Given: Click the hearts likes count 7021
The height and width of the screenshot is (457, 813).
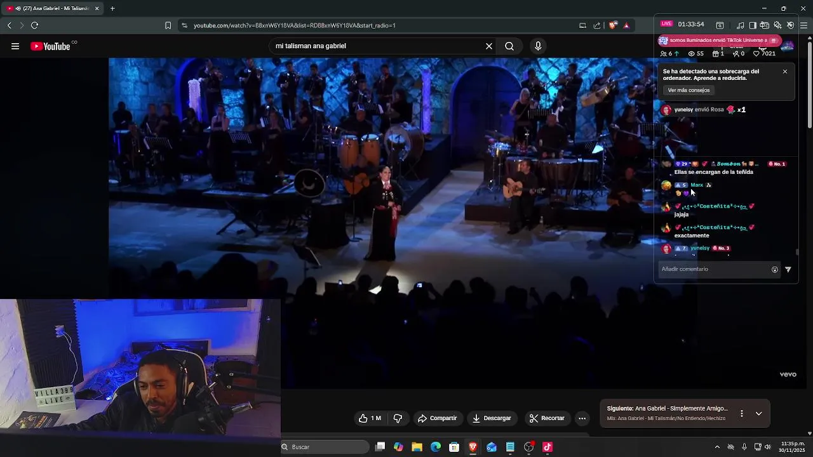Looking at the screenshot, I should click(764, 54).
